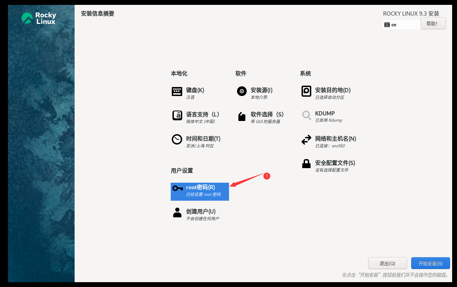Click the package icon for 软件选择
This screenshot has height=287, width=457.
[242, 116]
